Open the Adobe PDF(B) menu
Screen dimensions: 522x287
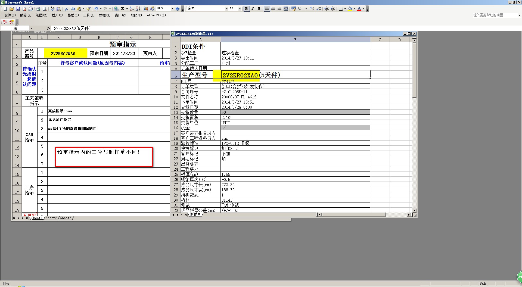coord(156,15)
